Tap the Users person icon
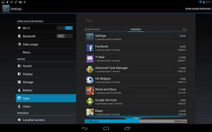Image resolution: width=212 pixels, height=132 pixels. click(19, 106)
